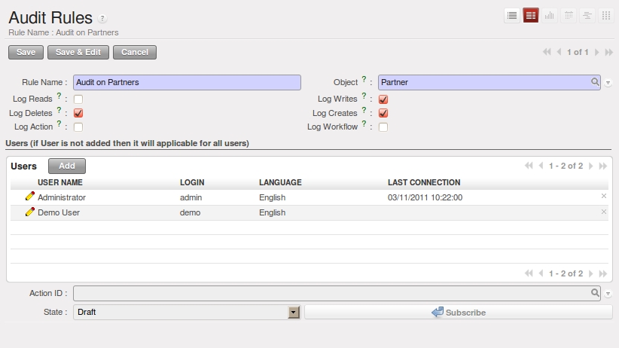
Task: Select 'Administrator' user name cell
Action: click(62, 197)
